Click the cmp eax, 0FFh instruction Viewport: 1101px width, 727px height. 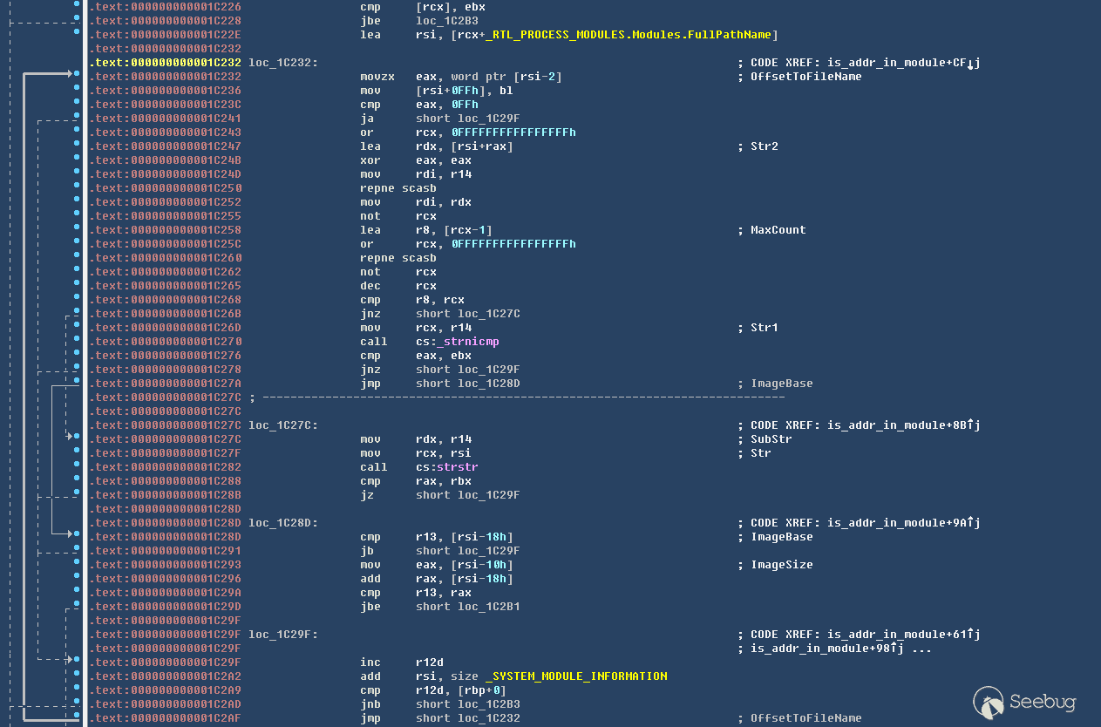coord(419,105)
